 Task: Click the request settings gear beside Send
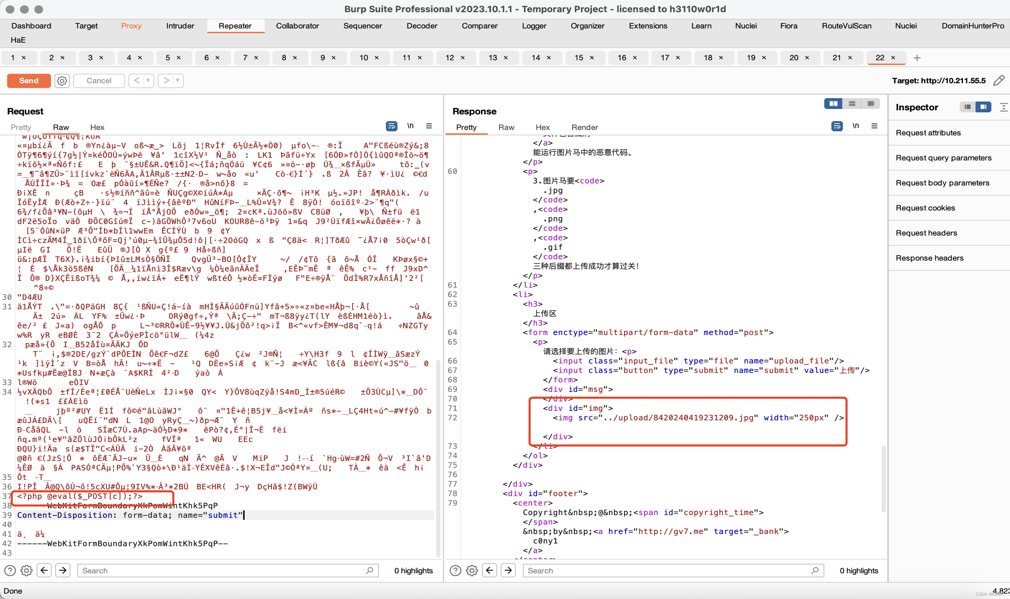(62, 81)
